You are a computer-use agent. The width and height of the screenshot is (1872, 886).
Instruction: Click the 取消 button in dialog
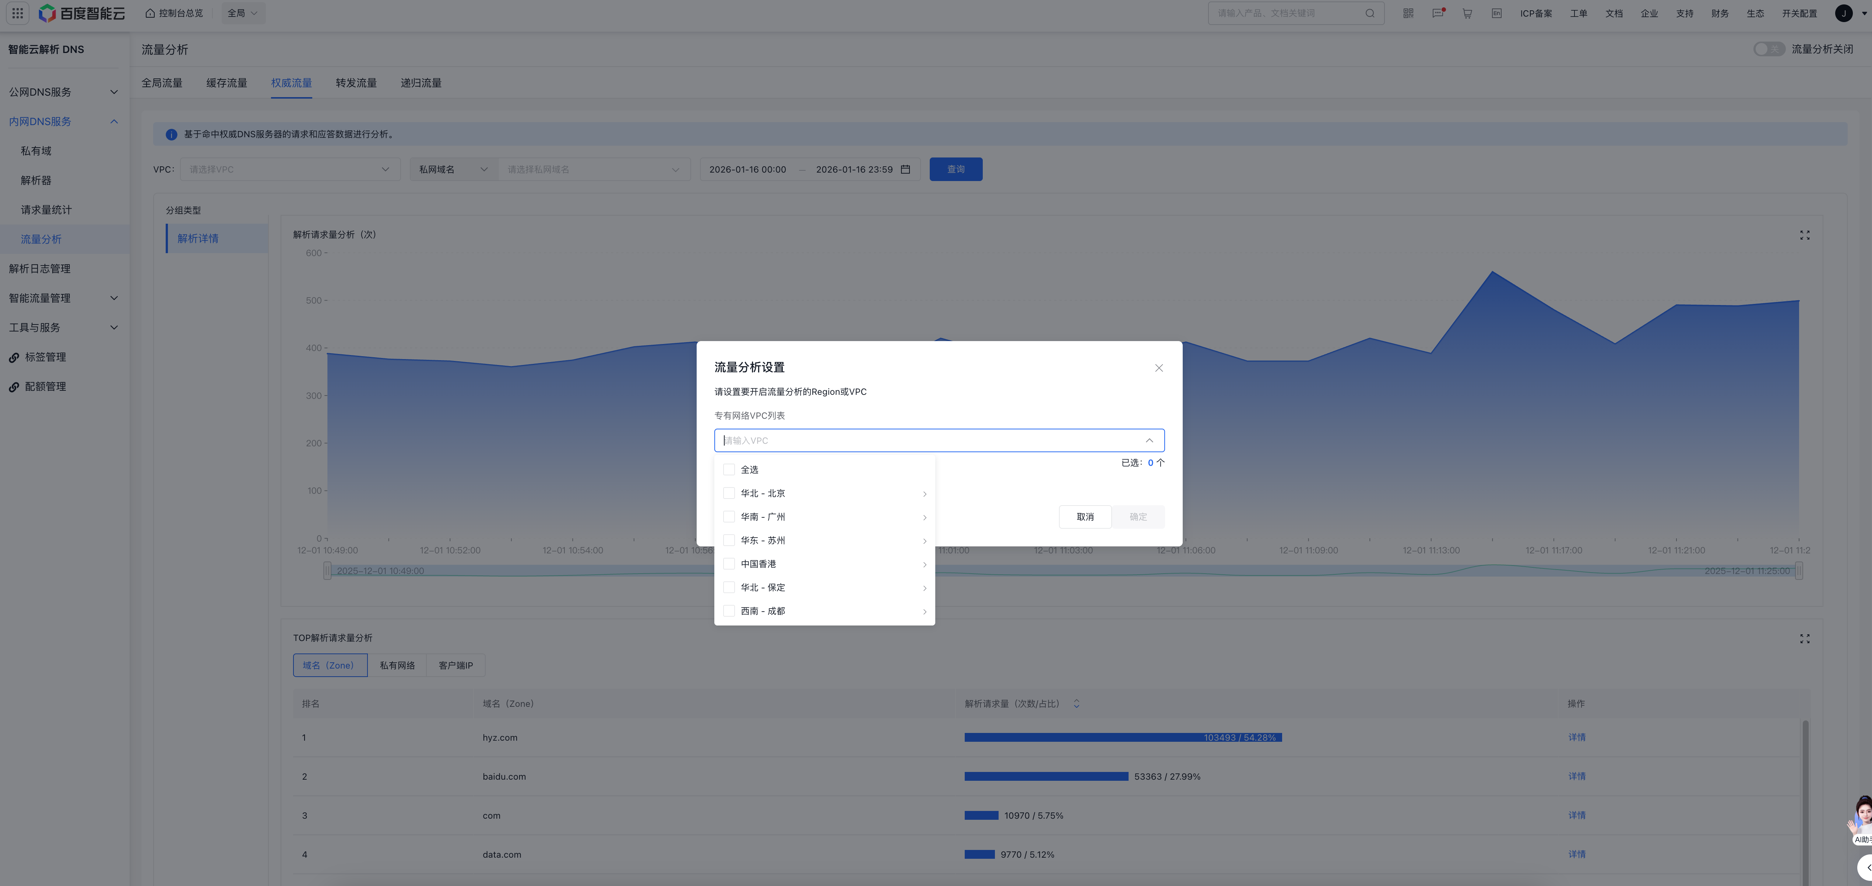[1084, 517]
